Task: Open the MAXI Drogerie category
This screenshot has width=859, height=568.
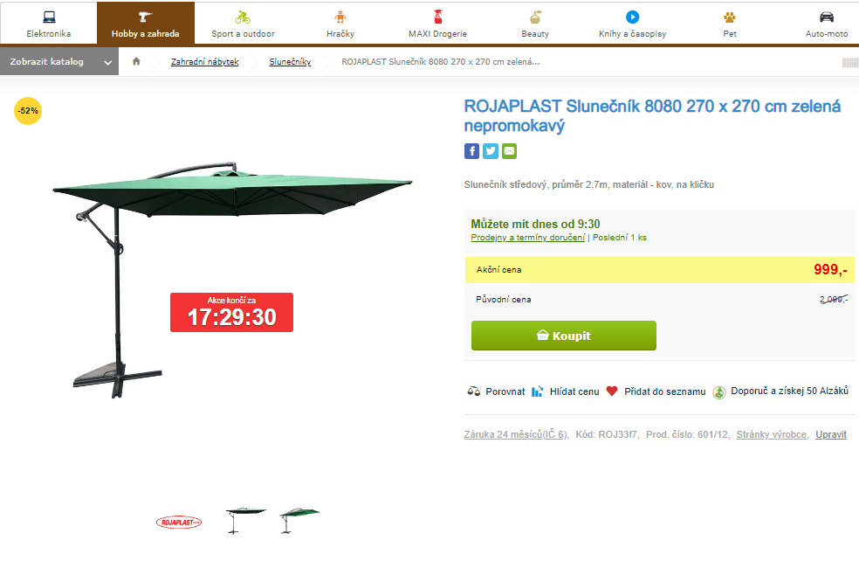Action: (x=437, y=24)
